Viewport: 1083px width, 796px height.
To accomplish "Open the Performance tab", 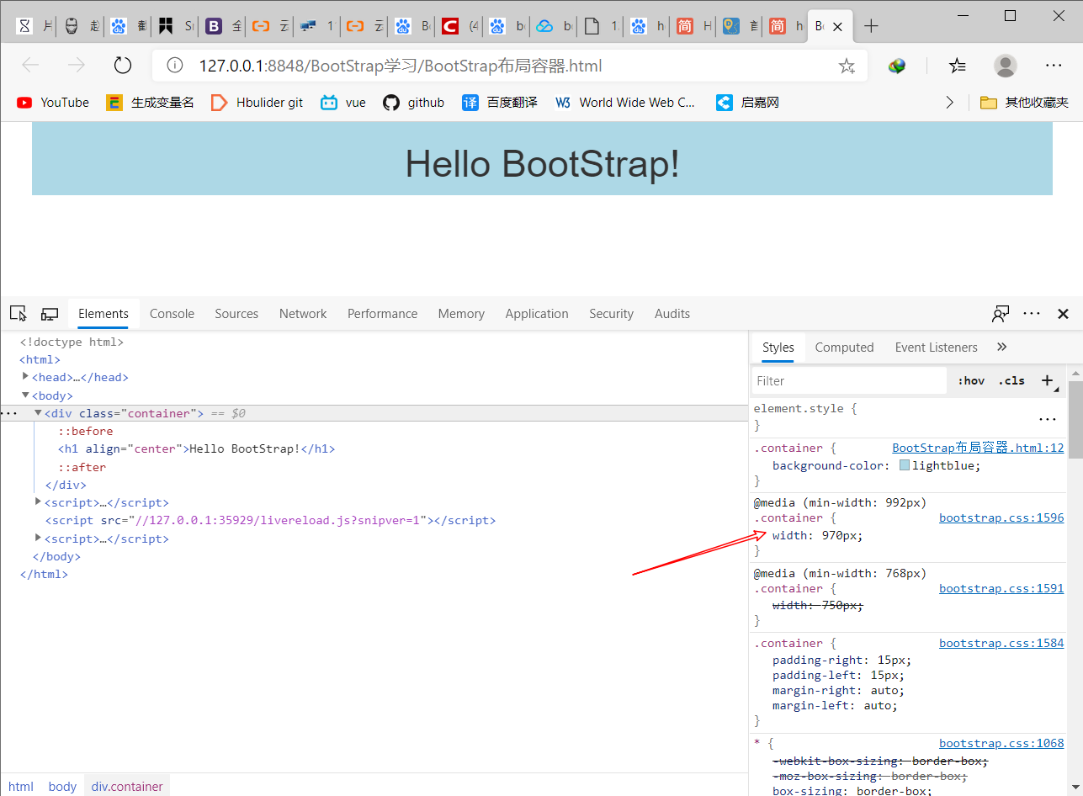I will tap(382, 314).
